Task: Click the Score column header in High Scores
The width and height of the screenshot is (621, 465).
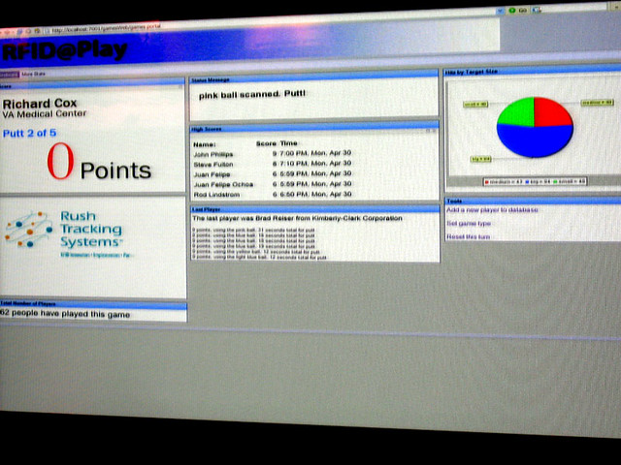Action: click(266, 143)
